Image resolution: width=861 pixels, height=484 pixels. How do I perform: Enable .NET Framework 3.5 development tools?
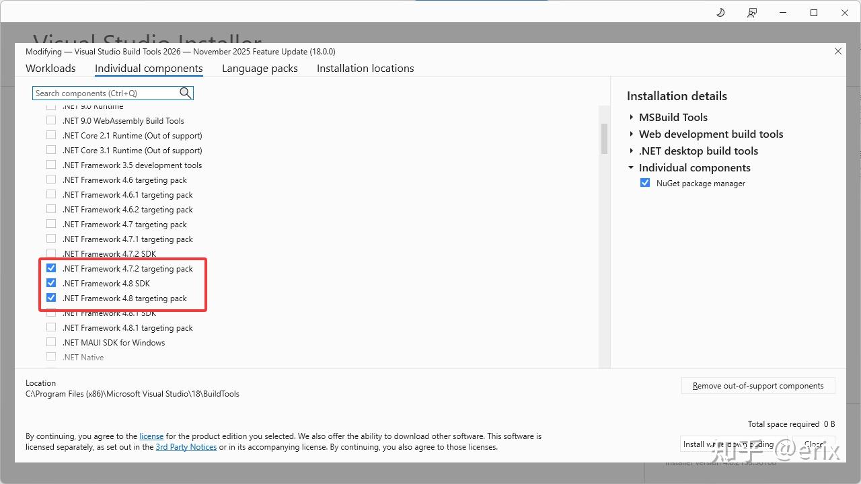click(x=51, y=165)
